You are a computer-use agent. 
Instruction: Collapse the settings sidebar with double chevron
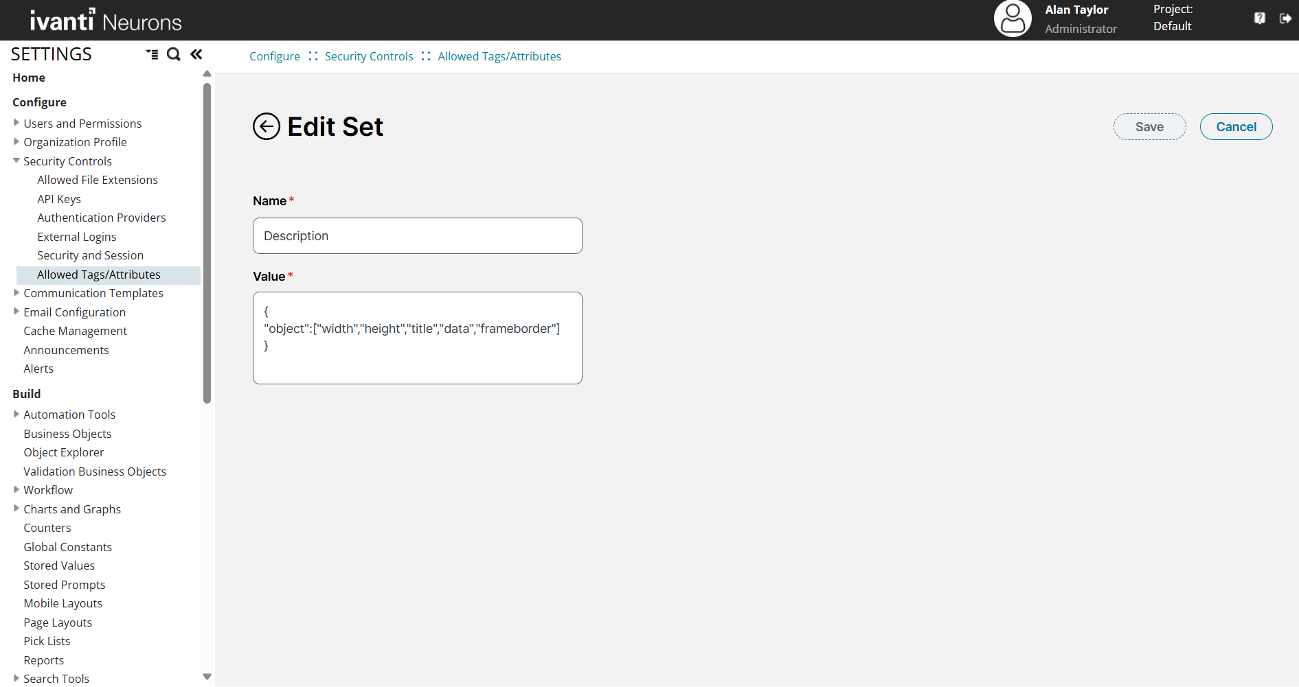(x=196, y=54)
